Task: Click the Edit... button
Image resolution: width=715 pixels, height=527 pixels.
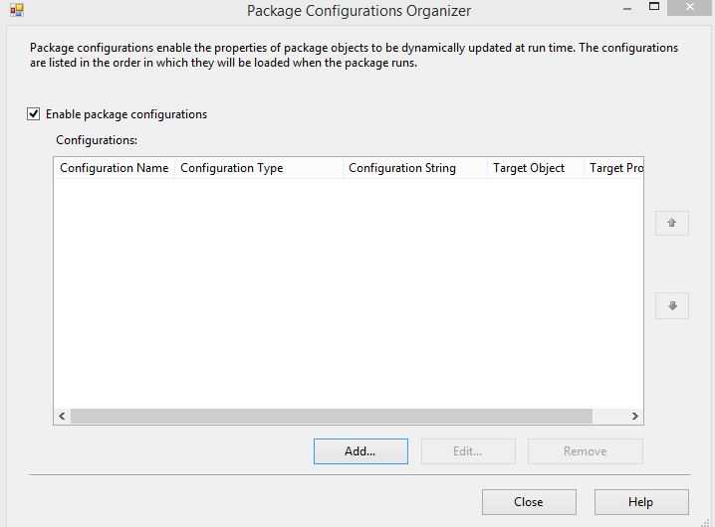Action: [468, 451]
